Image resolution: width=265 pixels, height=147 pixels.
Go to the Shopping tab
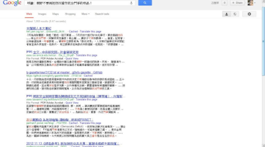click(x=70, y=14)
